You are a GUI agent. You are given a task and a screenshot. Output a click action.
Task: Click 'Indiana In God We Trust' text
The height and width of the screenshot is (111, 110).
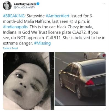coord(25,32)
